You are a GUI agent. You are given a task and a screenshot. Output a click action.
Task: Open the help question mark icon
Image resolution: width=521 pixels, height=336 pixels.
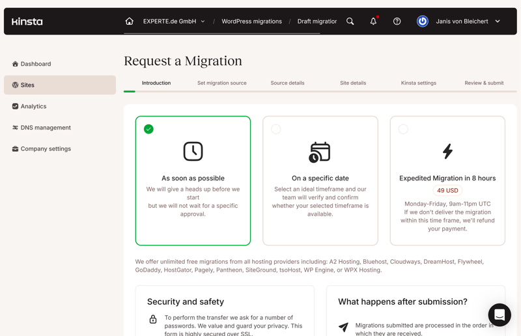[x=397, y=21]
